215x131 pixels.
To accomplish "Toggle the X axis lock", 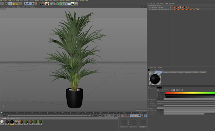I will [x=25, y=4].
